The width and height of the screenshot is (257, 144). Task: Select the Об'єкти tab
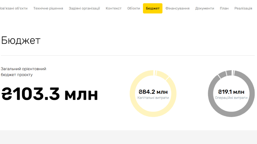pos(134,8)
